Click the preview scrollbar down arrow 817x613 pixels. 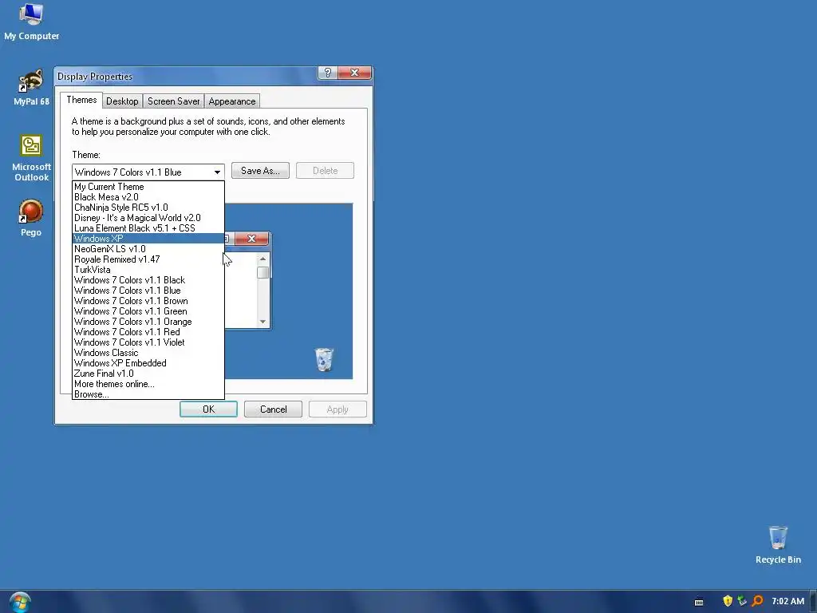[x=262, y=322]
